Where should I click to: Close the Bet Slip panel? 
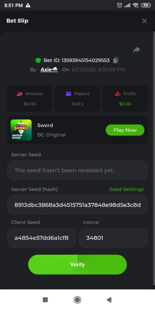tap(144, 21)
